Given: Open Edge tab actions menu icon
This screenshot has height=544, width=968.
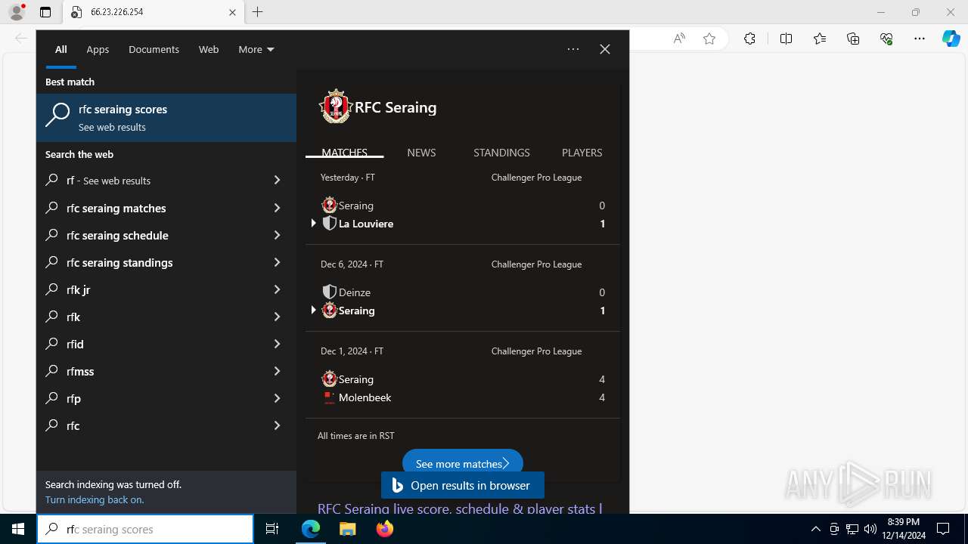Looking at the screenshot, I should [45, 12].
